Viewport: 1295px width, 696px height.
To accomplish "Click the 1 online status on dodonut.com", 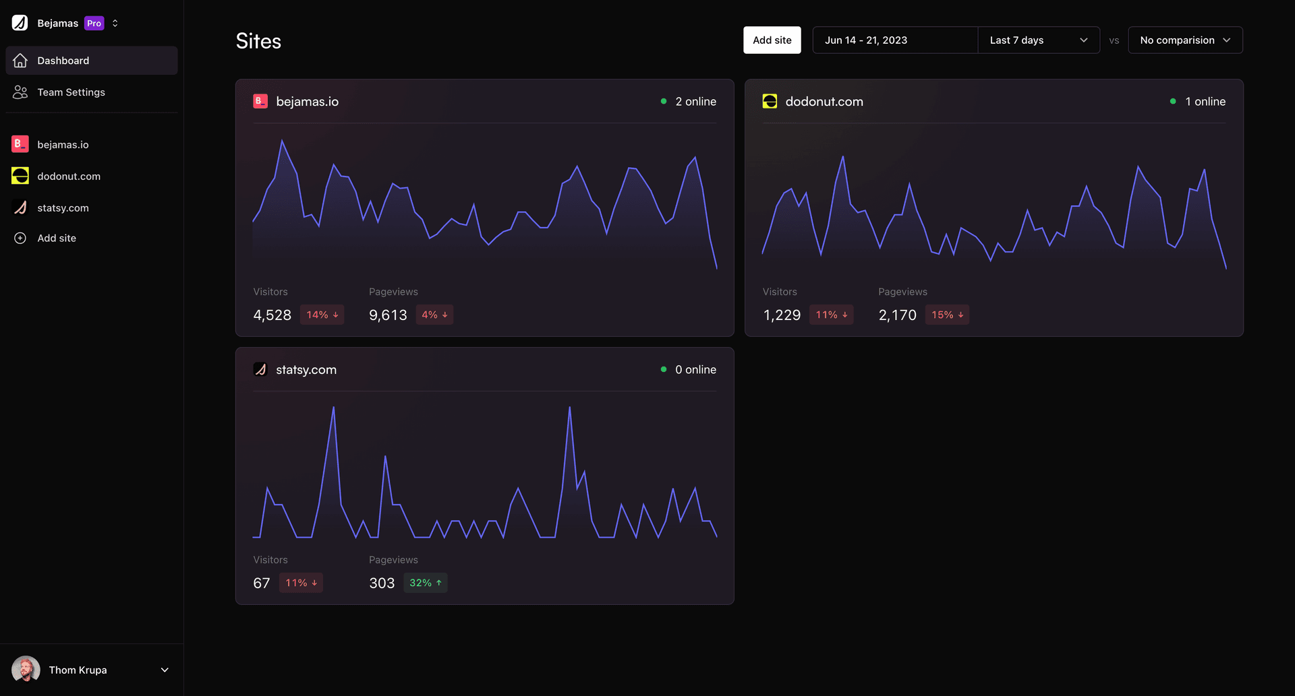I will pyautogui.click(x=1198, y=102).
